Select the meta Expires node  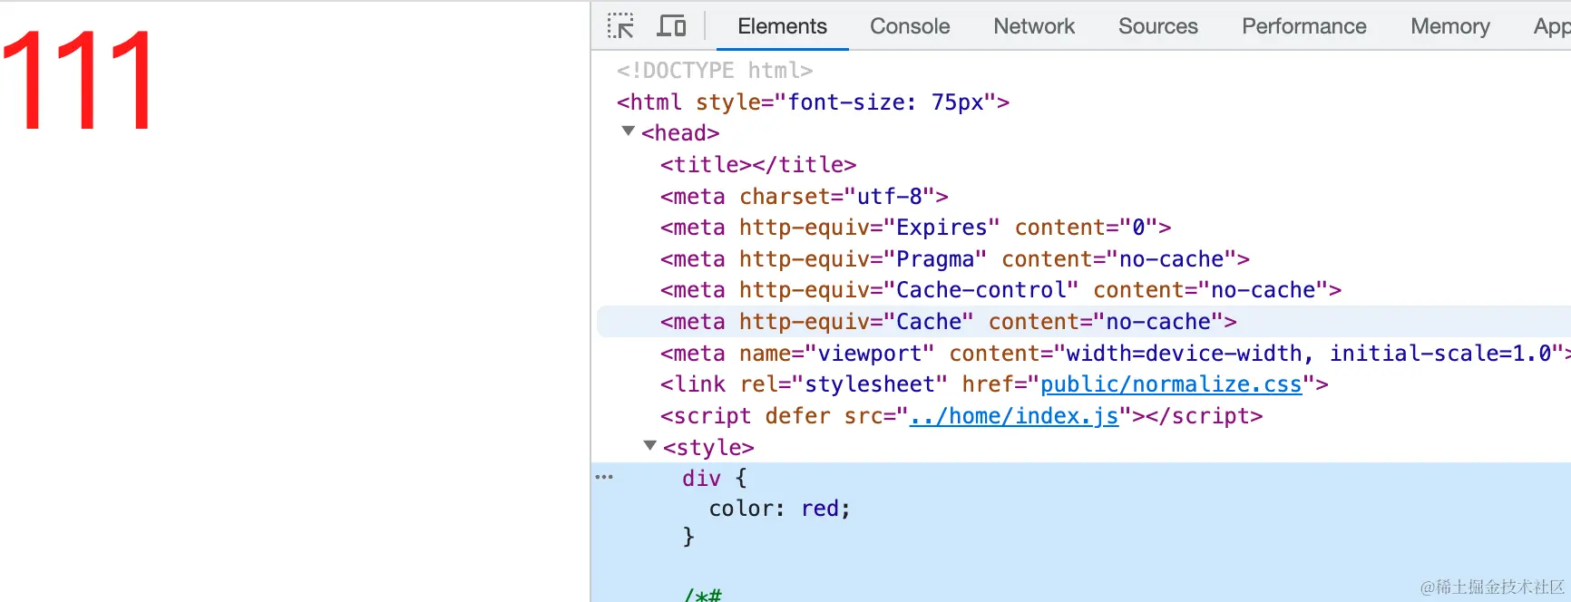(x=915, y=228)
